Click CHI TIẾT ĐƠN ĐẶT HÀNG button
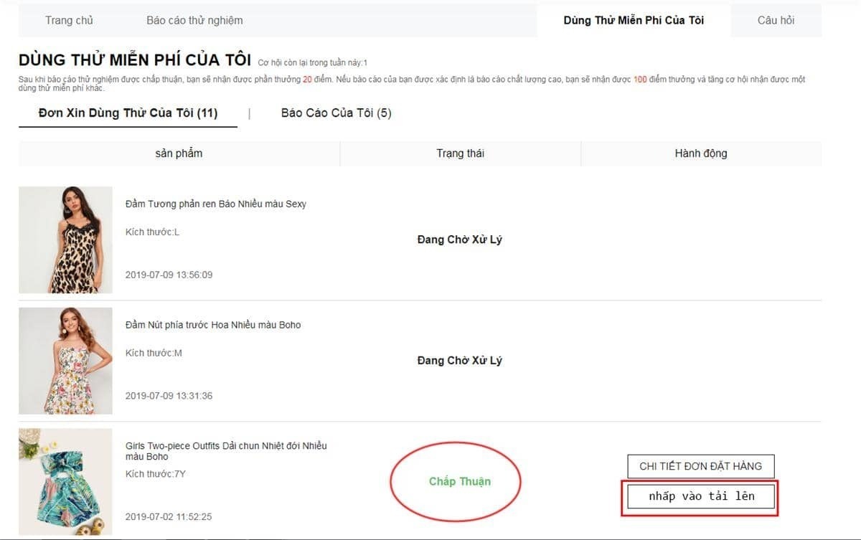861x540 pixels. tap(700, 466)
